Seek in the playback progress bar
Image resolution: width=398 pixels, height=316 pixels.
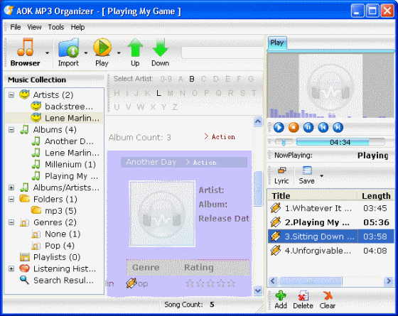tap(340, 142)
